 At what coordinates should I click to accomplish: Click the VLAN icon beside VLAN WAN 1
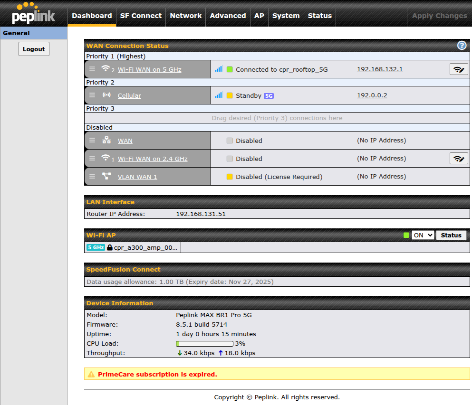coord(106,176)
